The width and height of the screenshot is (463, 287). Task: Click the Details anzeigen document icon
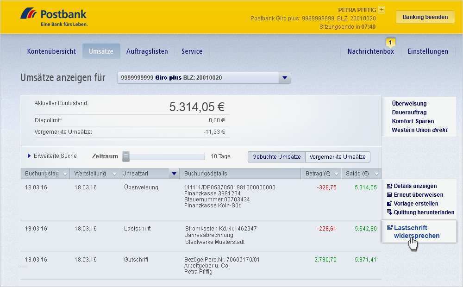tap(389, 186)
